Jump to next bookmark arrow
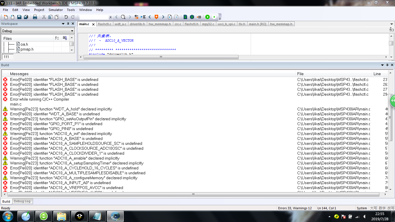Image resolution: width=395 pixels, height=222 pixels. tap(163, 17)
